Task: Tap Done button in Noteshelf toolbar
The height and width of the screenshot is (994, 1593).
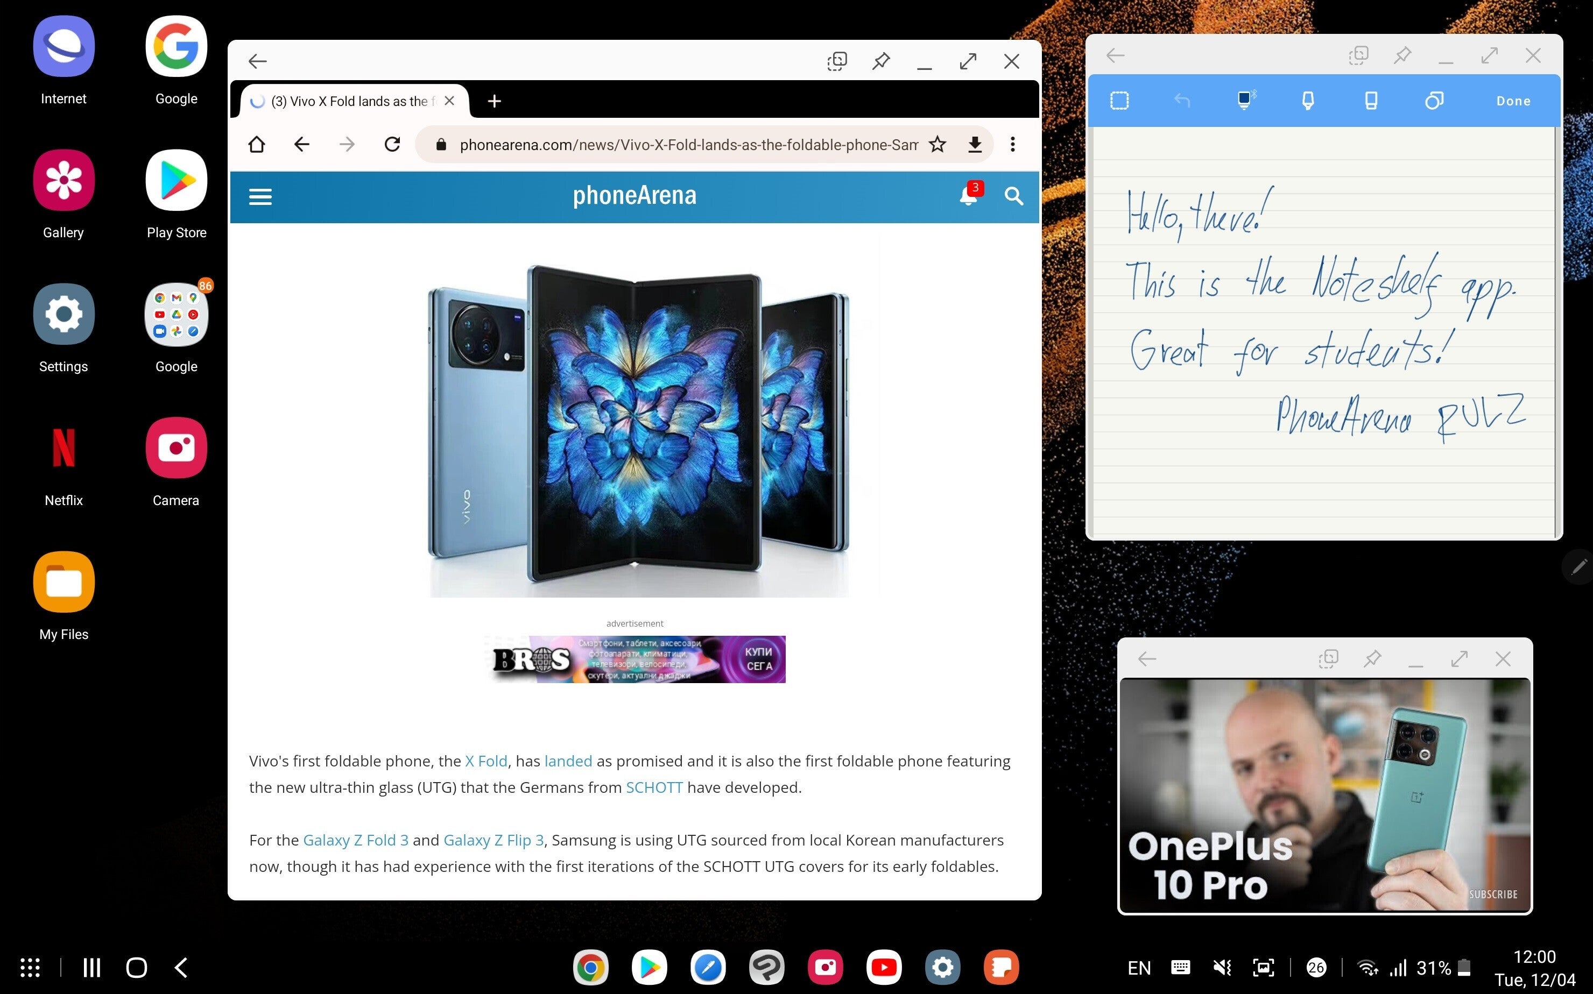Action: tap(1514, 101)
